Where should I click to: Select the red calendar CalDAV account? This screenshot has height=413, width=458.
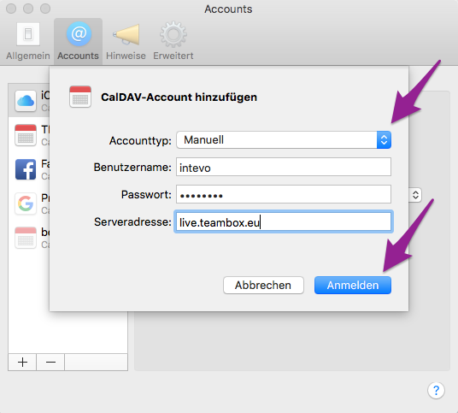pyautogui.click(x=26, y=135)
